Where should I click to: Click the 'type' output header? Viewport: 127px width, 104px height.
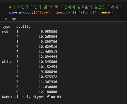[6, 27]
